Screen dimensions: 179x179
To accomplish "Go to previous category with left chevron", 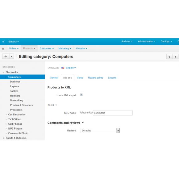I will (169, 56).
